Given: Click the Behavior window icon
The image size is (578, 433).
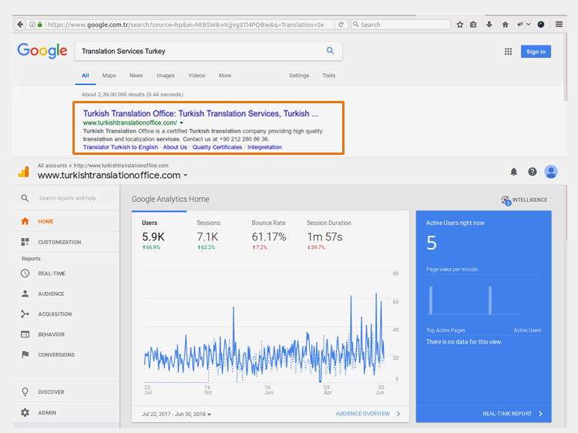Looking at the screenshot, I should click(x=25, y=334).
